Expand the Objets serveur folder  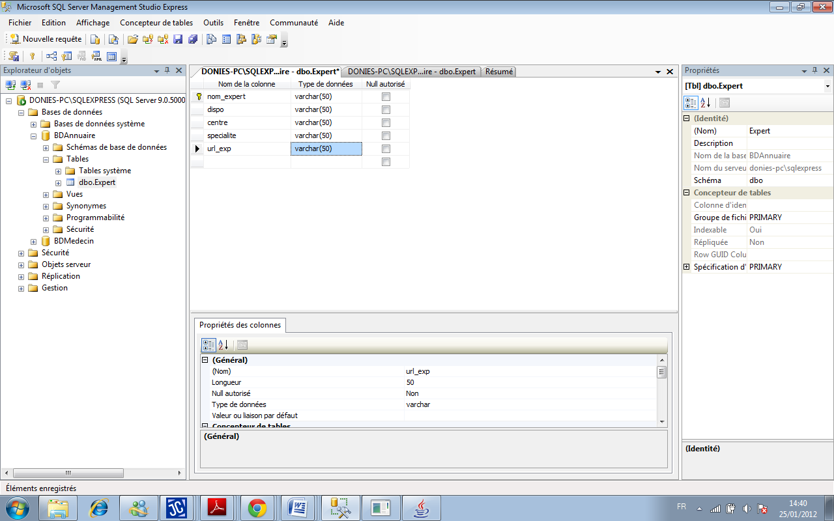pyautogui.click(x=22, y=264)
